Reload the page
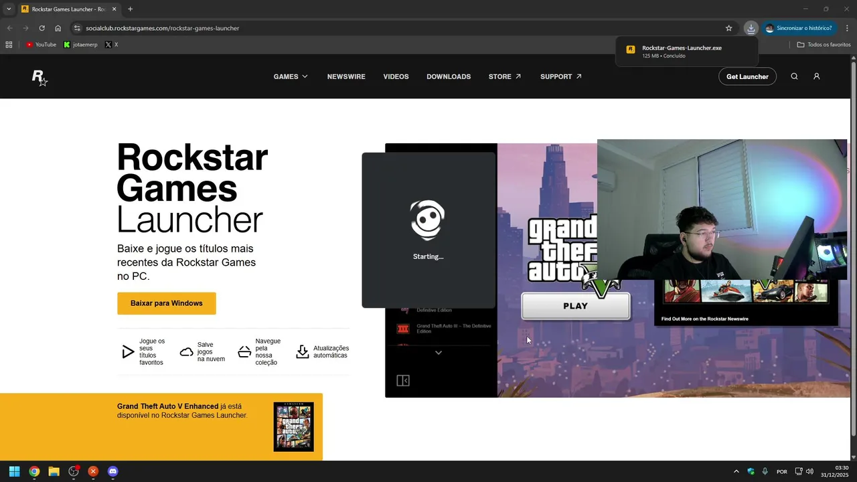Viewport: 857px width, 482px height. coord(42,28)
